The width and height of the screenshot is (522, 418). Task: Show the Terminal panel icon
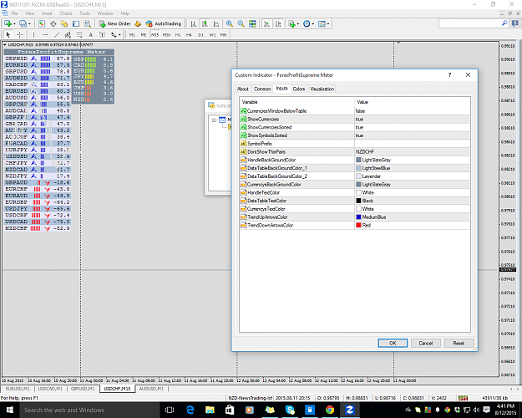coord(76,23)
